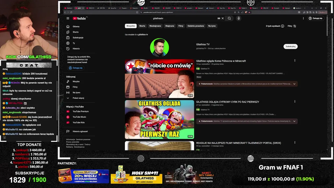Screen dimensions: 334x188
Task: Open the Filtry options
Action: (292, 26)
